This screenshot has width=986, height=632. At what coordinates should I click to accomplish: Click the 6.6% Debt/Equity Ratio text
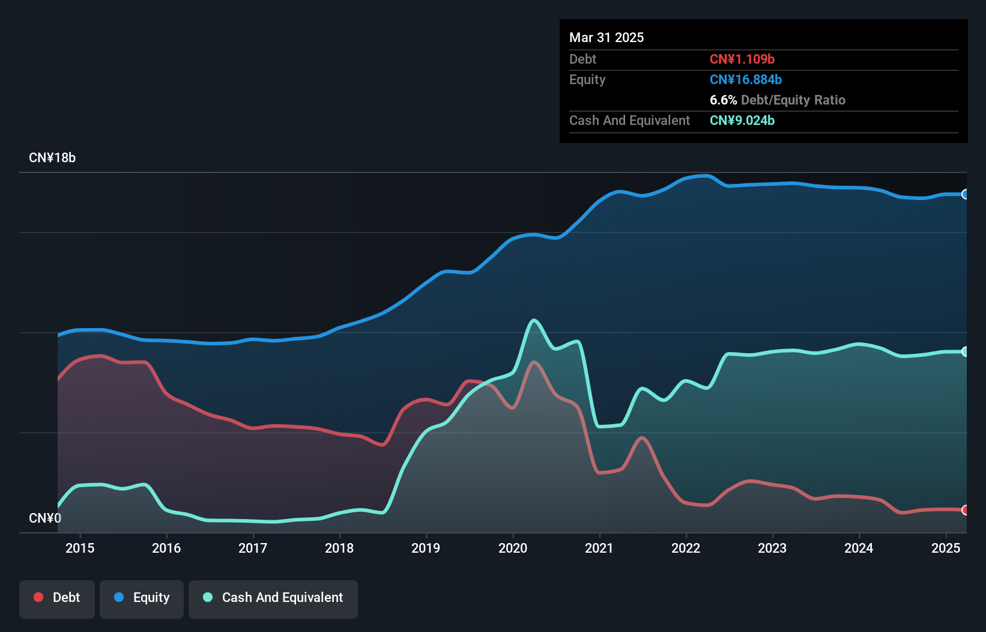point(778,100)
